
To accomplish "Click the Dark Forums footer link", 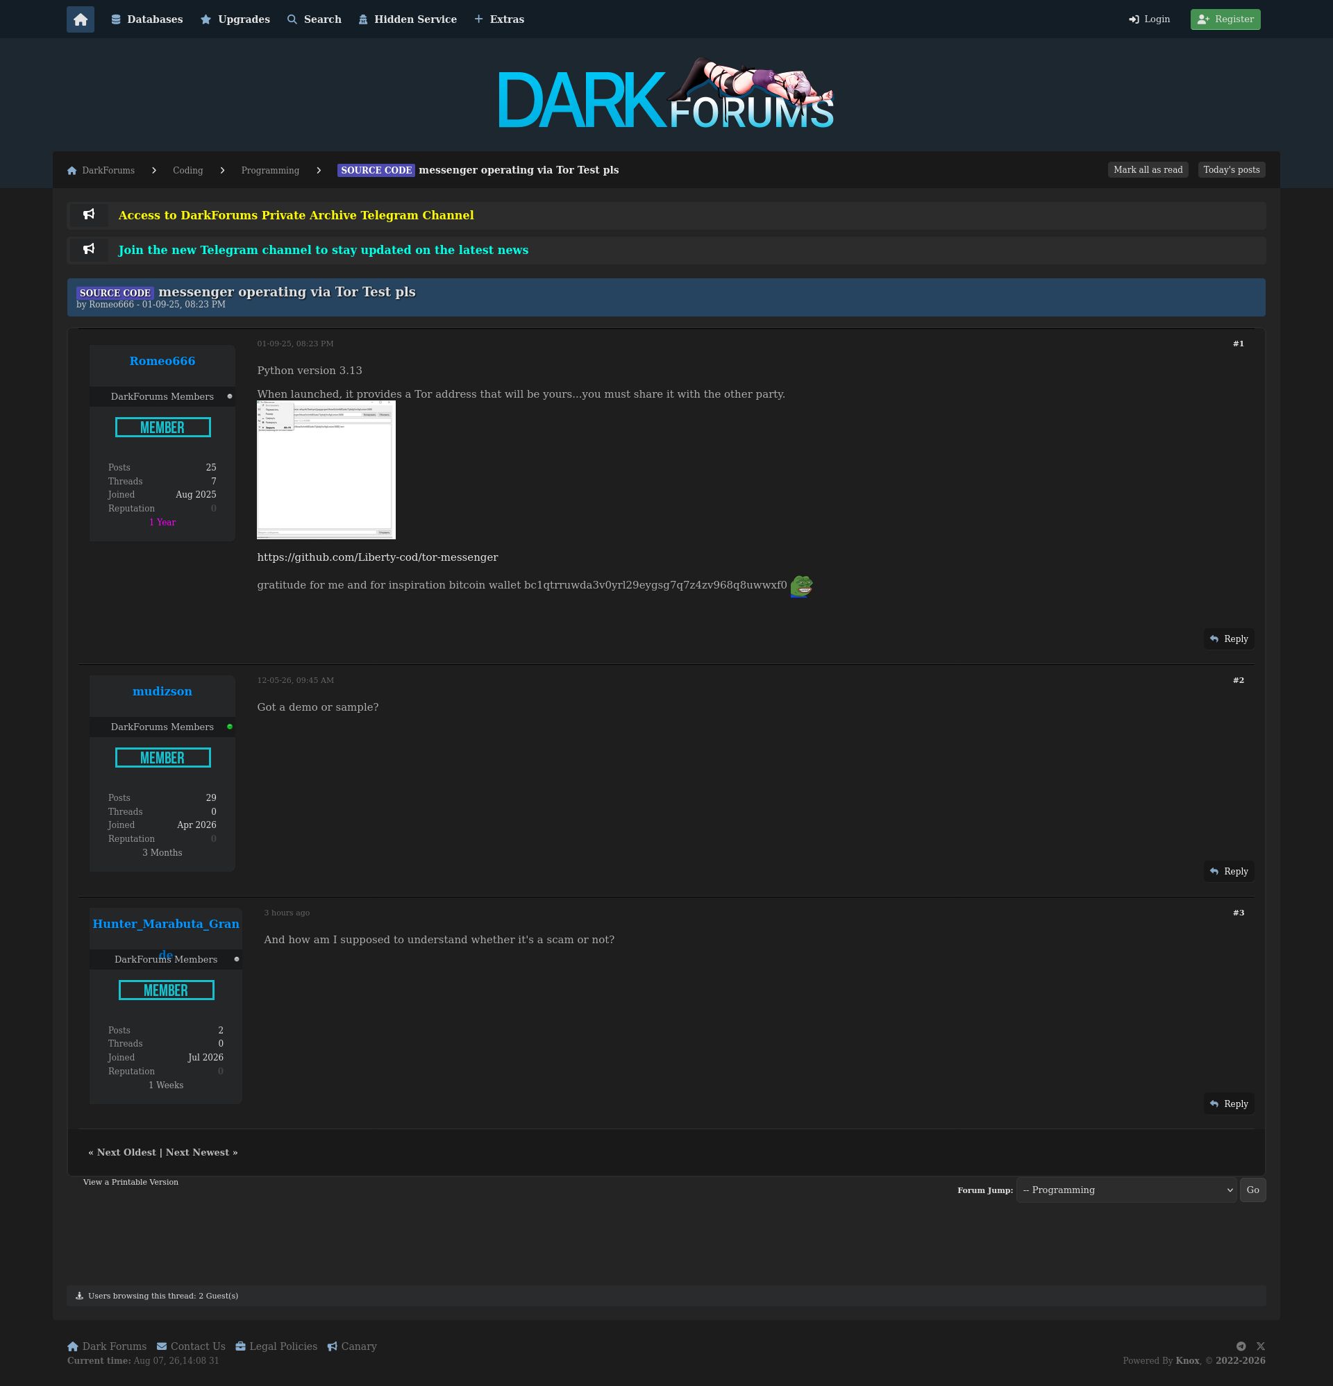I will click(x=107, y=1346).
